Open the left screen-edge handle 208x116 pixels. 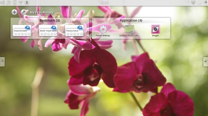(2, 61)
